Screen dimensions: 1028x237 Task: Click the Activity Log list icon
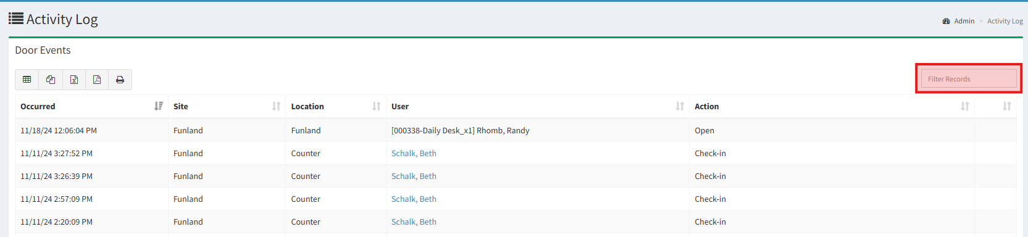(16, 19)
